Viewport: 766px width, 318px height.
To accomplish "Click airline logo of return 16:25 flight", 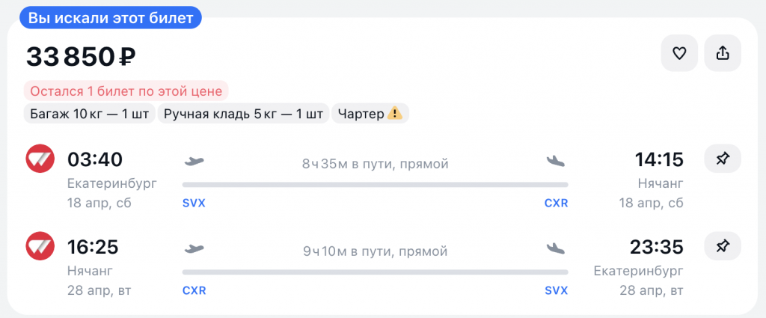I will [40, 246].
